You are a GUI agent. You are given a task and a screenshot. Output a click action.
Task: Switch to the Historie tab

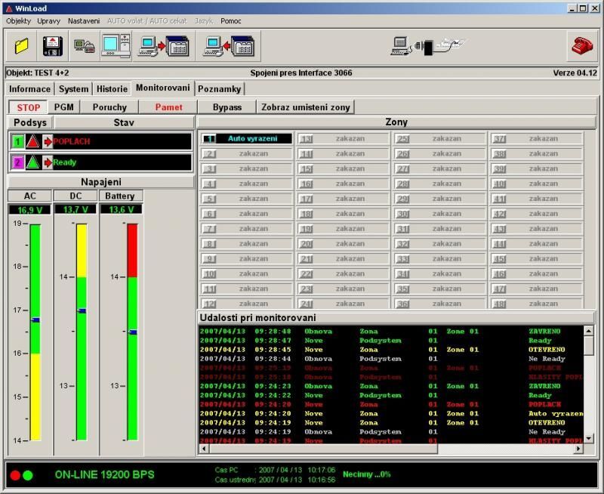(x=112, y=89)
